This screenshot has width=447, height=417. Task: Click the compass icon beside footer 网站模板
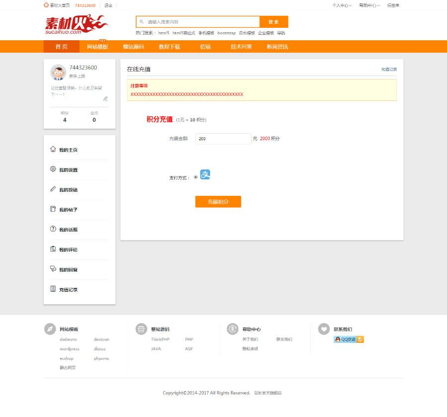click(50, 329)
